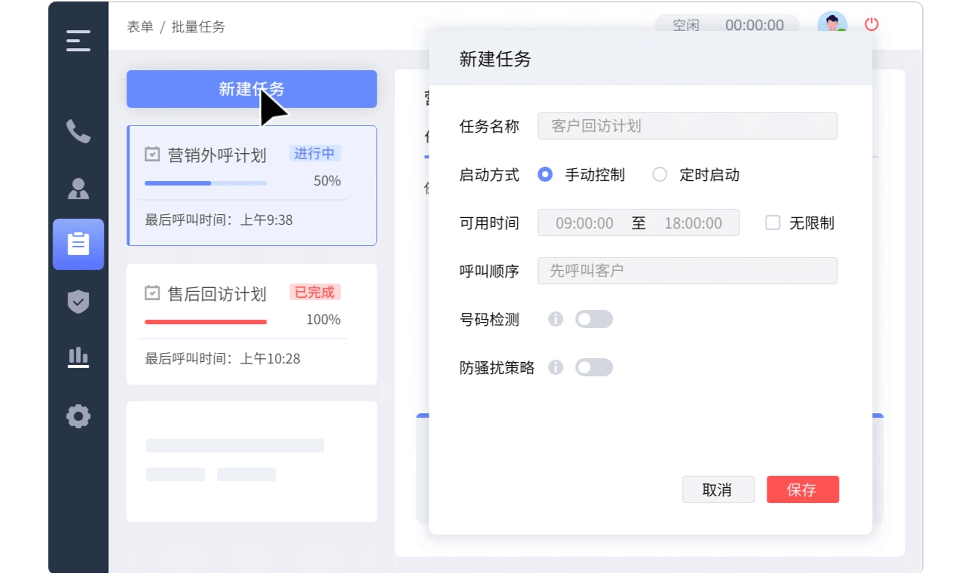The height and width of the screenshot is (580, 972).
Task: Select the 手动控制 radio button
Action: click(x=545, y=174)
